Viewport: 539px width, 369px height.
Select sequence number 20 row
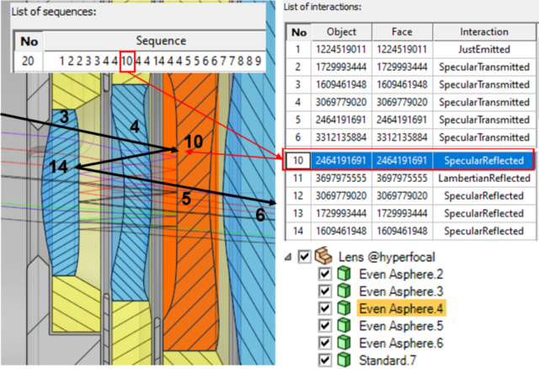[29, 61]
